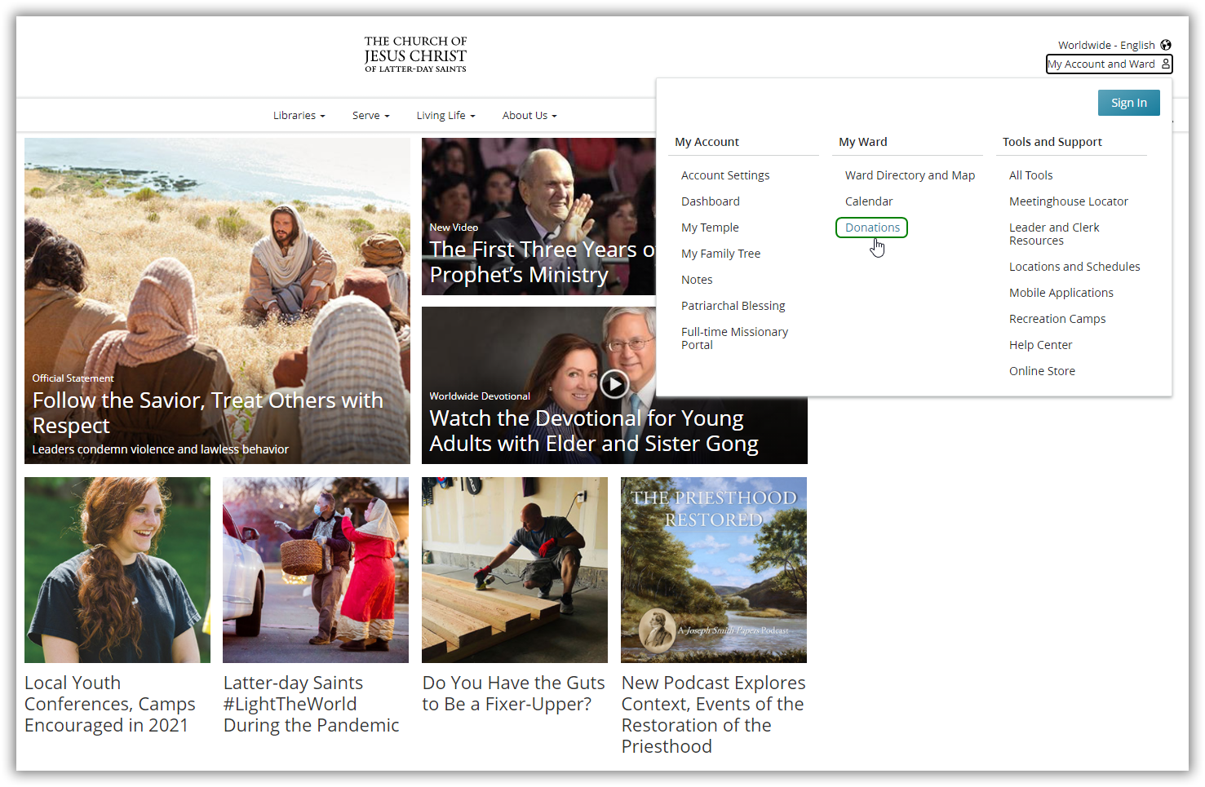Open Ward Directory and Map
The image size is (1205, 787).
click(x=910, y=175)
